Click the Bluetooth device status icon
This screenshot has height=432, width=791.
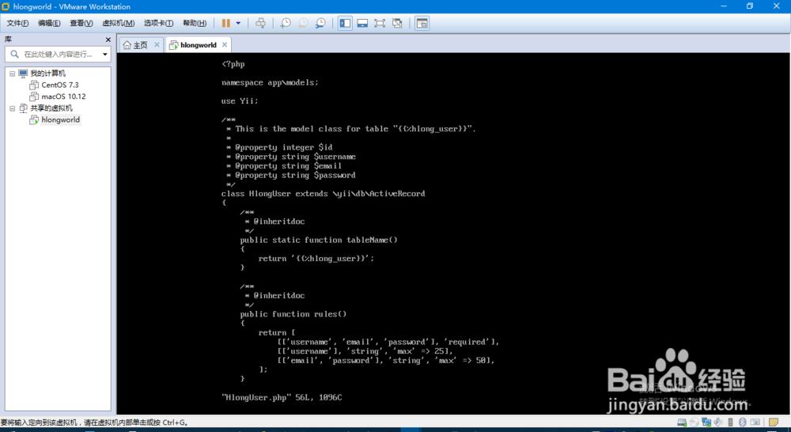743,423
